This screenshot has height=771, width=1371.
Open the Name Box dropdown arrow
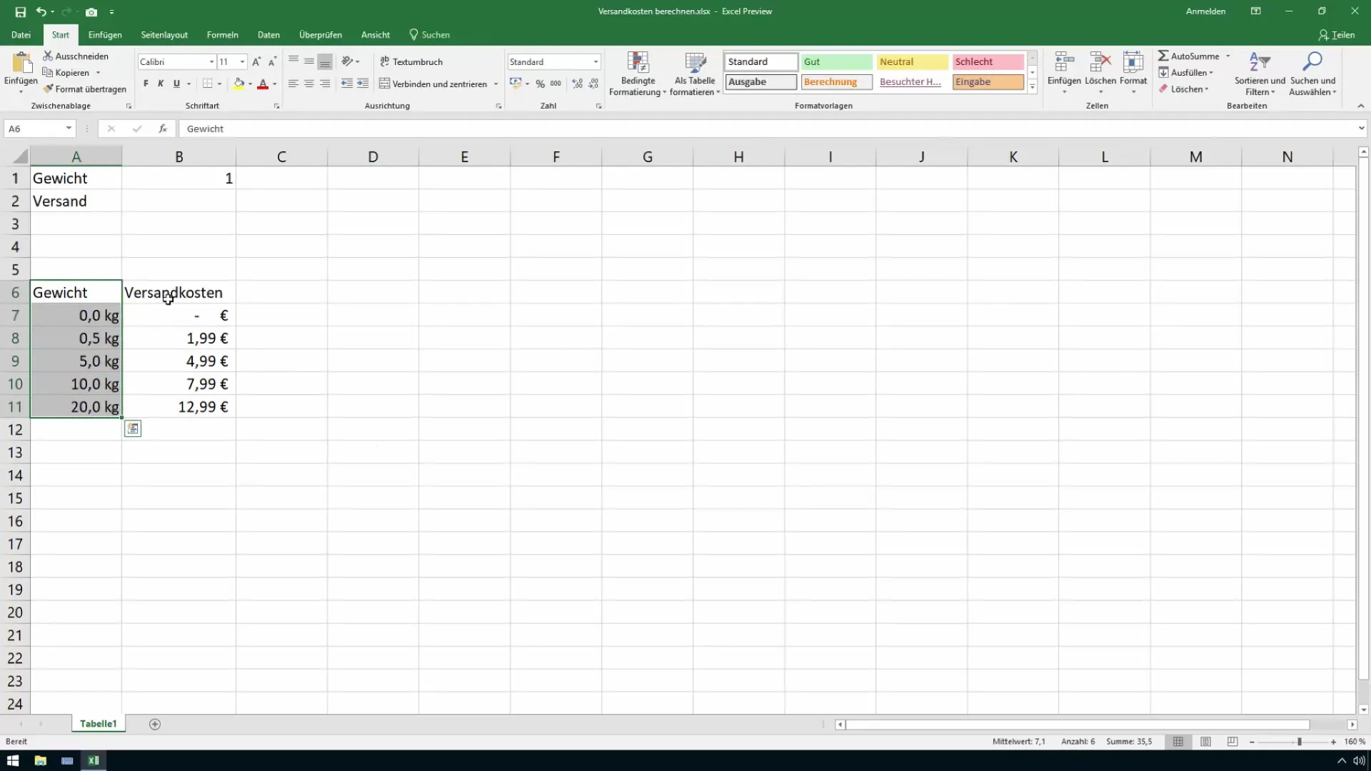(x=69, y=128)
